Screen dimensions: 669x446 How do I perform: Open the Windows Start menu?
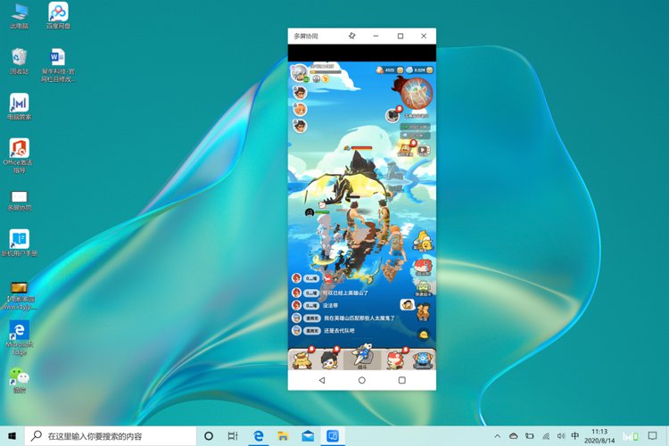coord(12,436)
